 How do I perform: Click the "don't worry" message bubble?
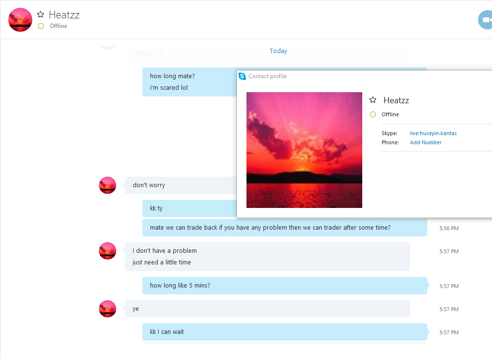pyautogui.click(x=180, y=185)
